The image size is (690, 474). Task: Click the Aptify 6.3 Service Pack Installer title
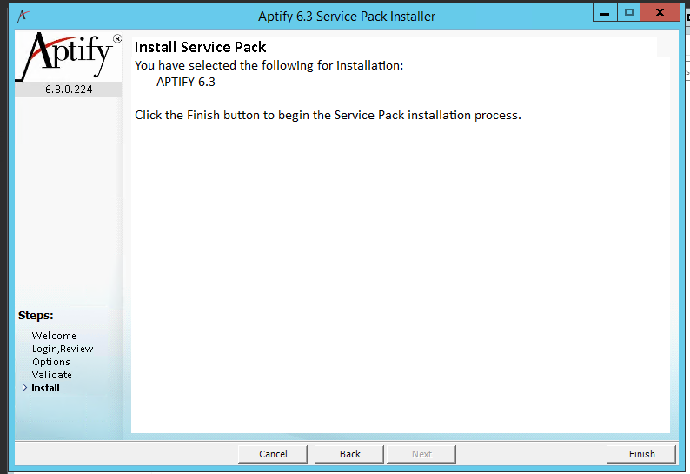[347, 17]
